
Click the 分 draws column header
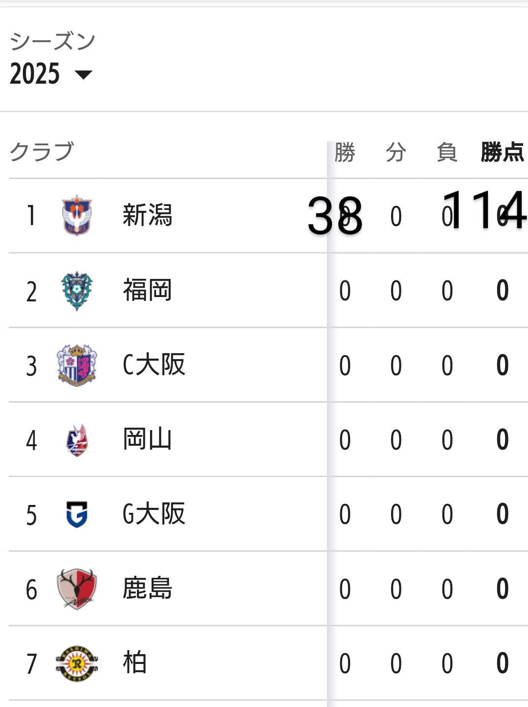click(396, 152)
